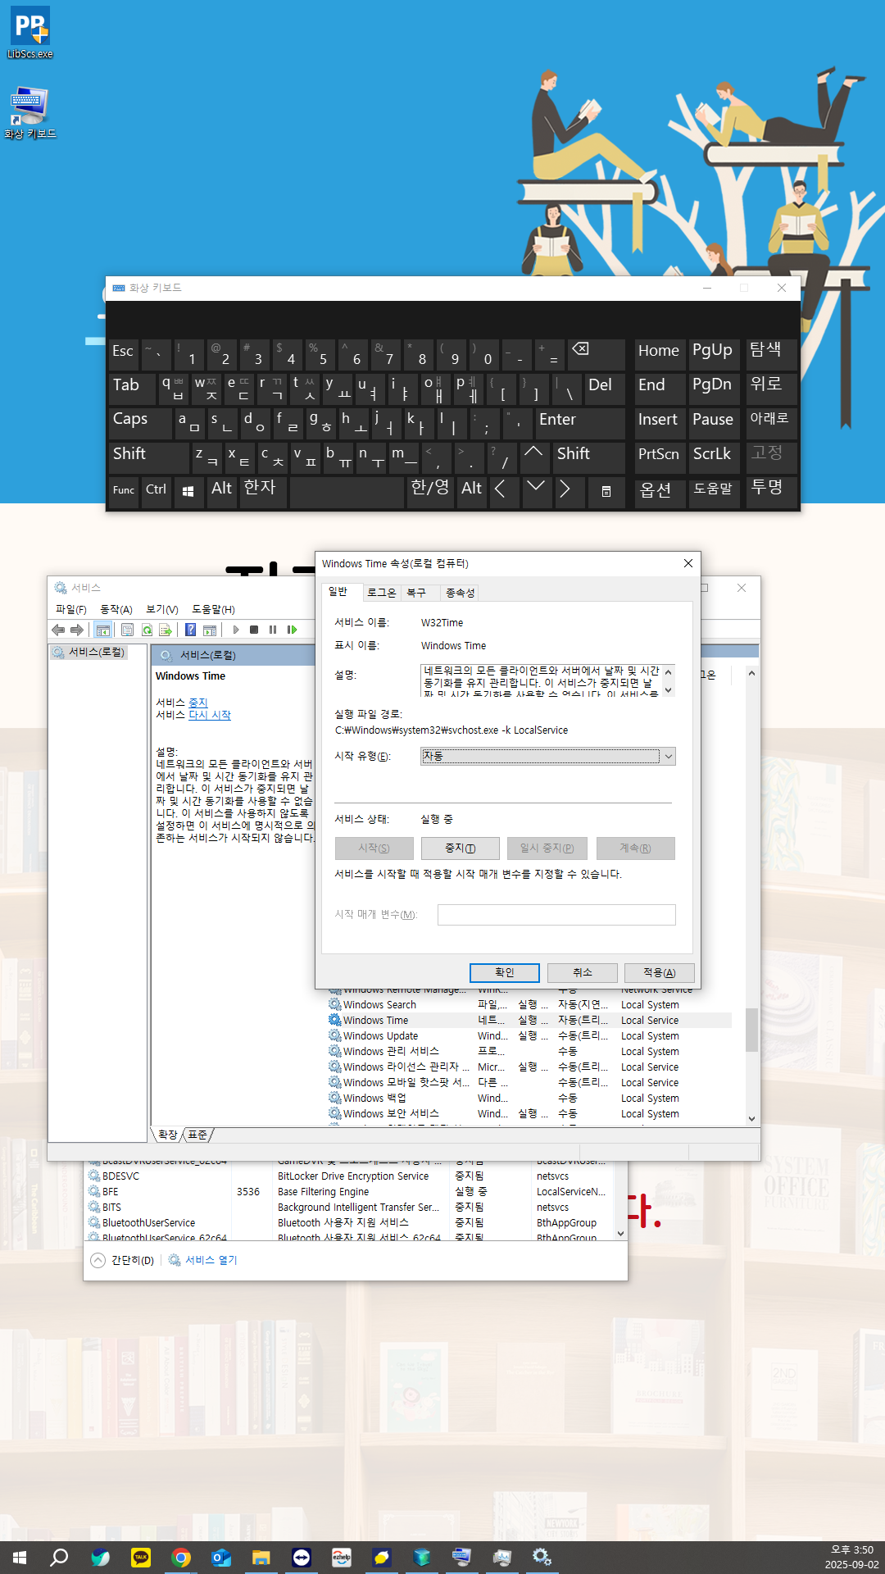
Task: Open Outlook from the taskbar
Action: 221,1557
